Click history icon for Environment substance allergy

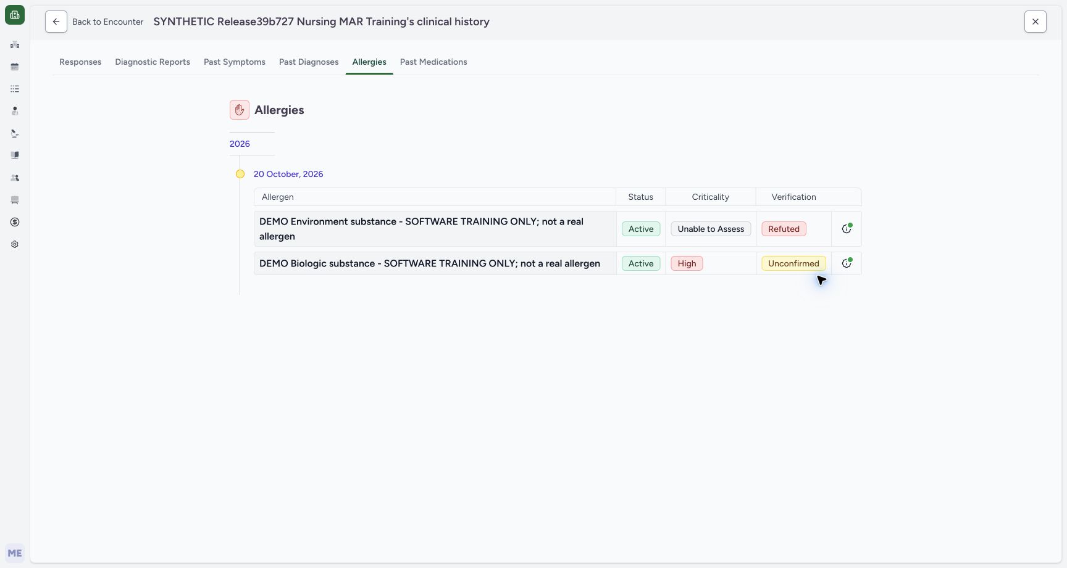click(847, 229)
